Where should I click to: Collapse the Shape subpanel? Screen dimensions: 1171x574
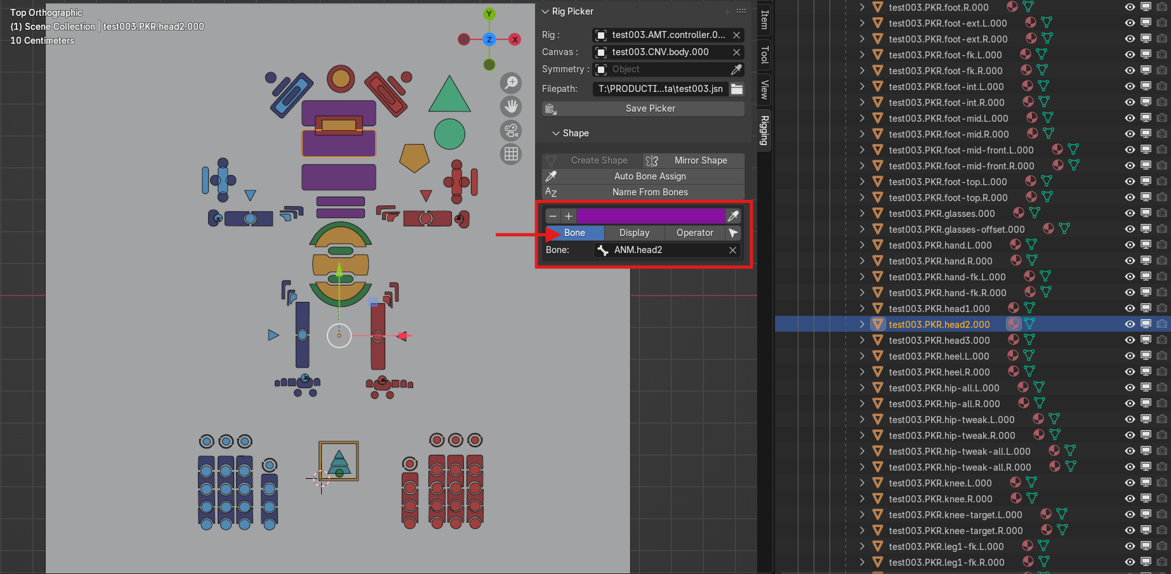tap(556, 133)
